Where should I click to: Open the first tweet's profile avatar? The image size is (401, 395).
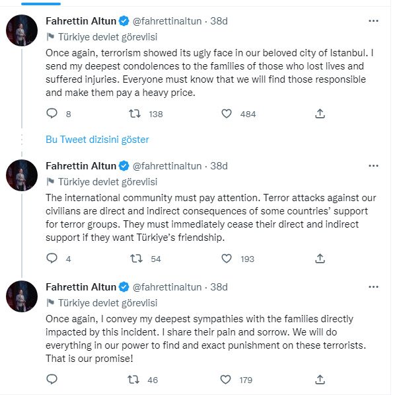click(x=22, y=30)
